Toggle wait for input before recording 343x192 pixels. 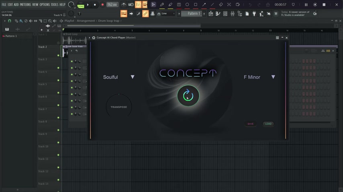(131, 4)
